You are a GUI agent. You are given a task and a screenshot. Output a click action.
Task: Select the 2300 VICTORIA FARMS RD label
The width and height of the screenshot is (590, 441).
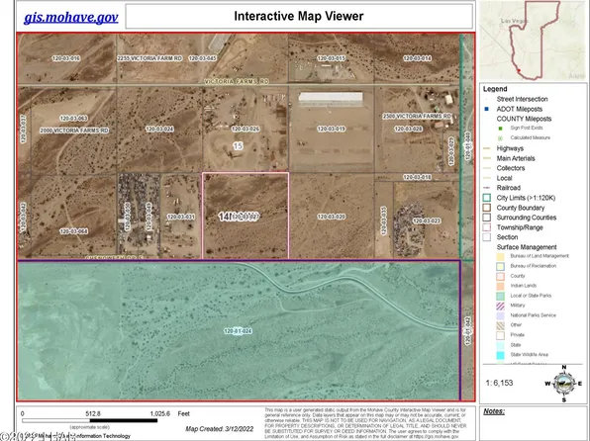417,117
